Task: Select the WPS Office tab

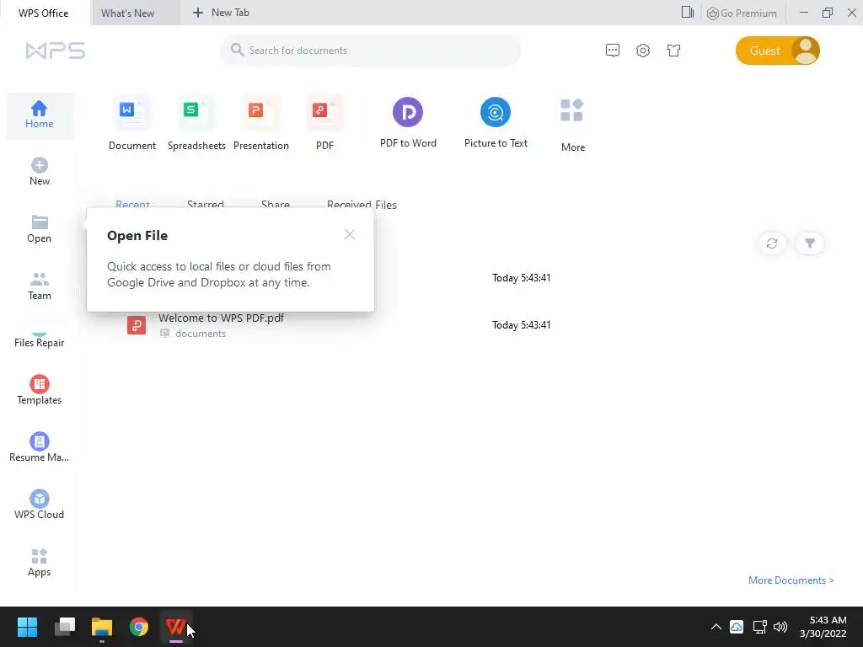Action: click(44, 13)
